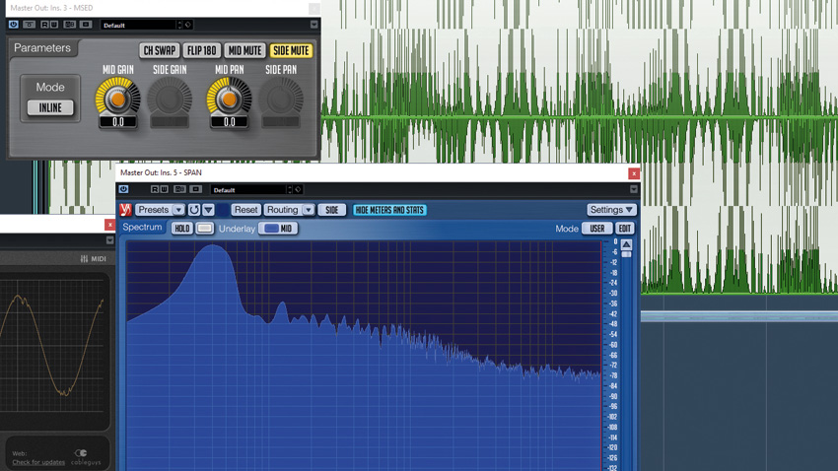Close the left plugin window with red X

coord(110,225)
